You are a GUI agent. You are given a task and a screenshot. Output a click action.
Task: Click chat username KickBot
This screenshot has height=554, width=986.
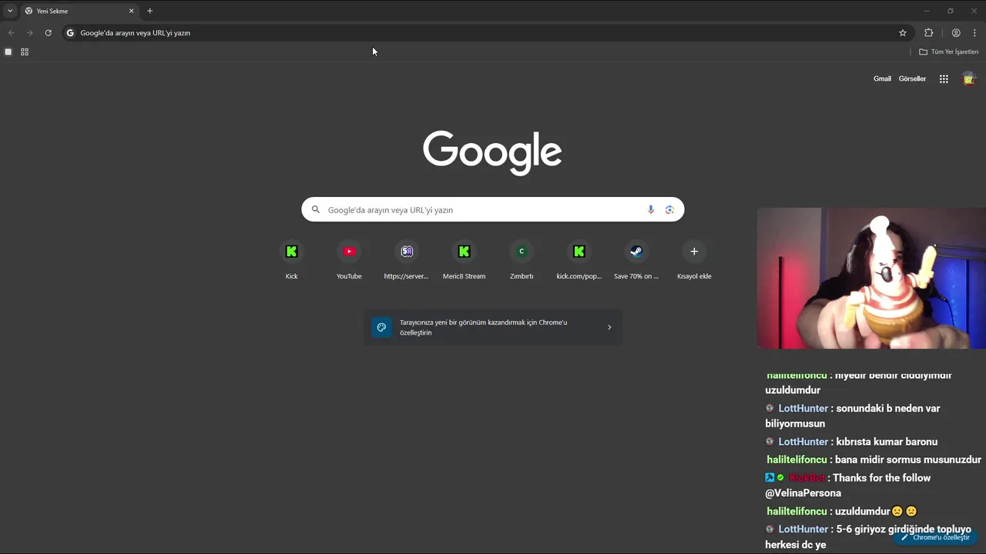click(x=807, y=478)
